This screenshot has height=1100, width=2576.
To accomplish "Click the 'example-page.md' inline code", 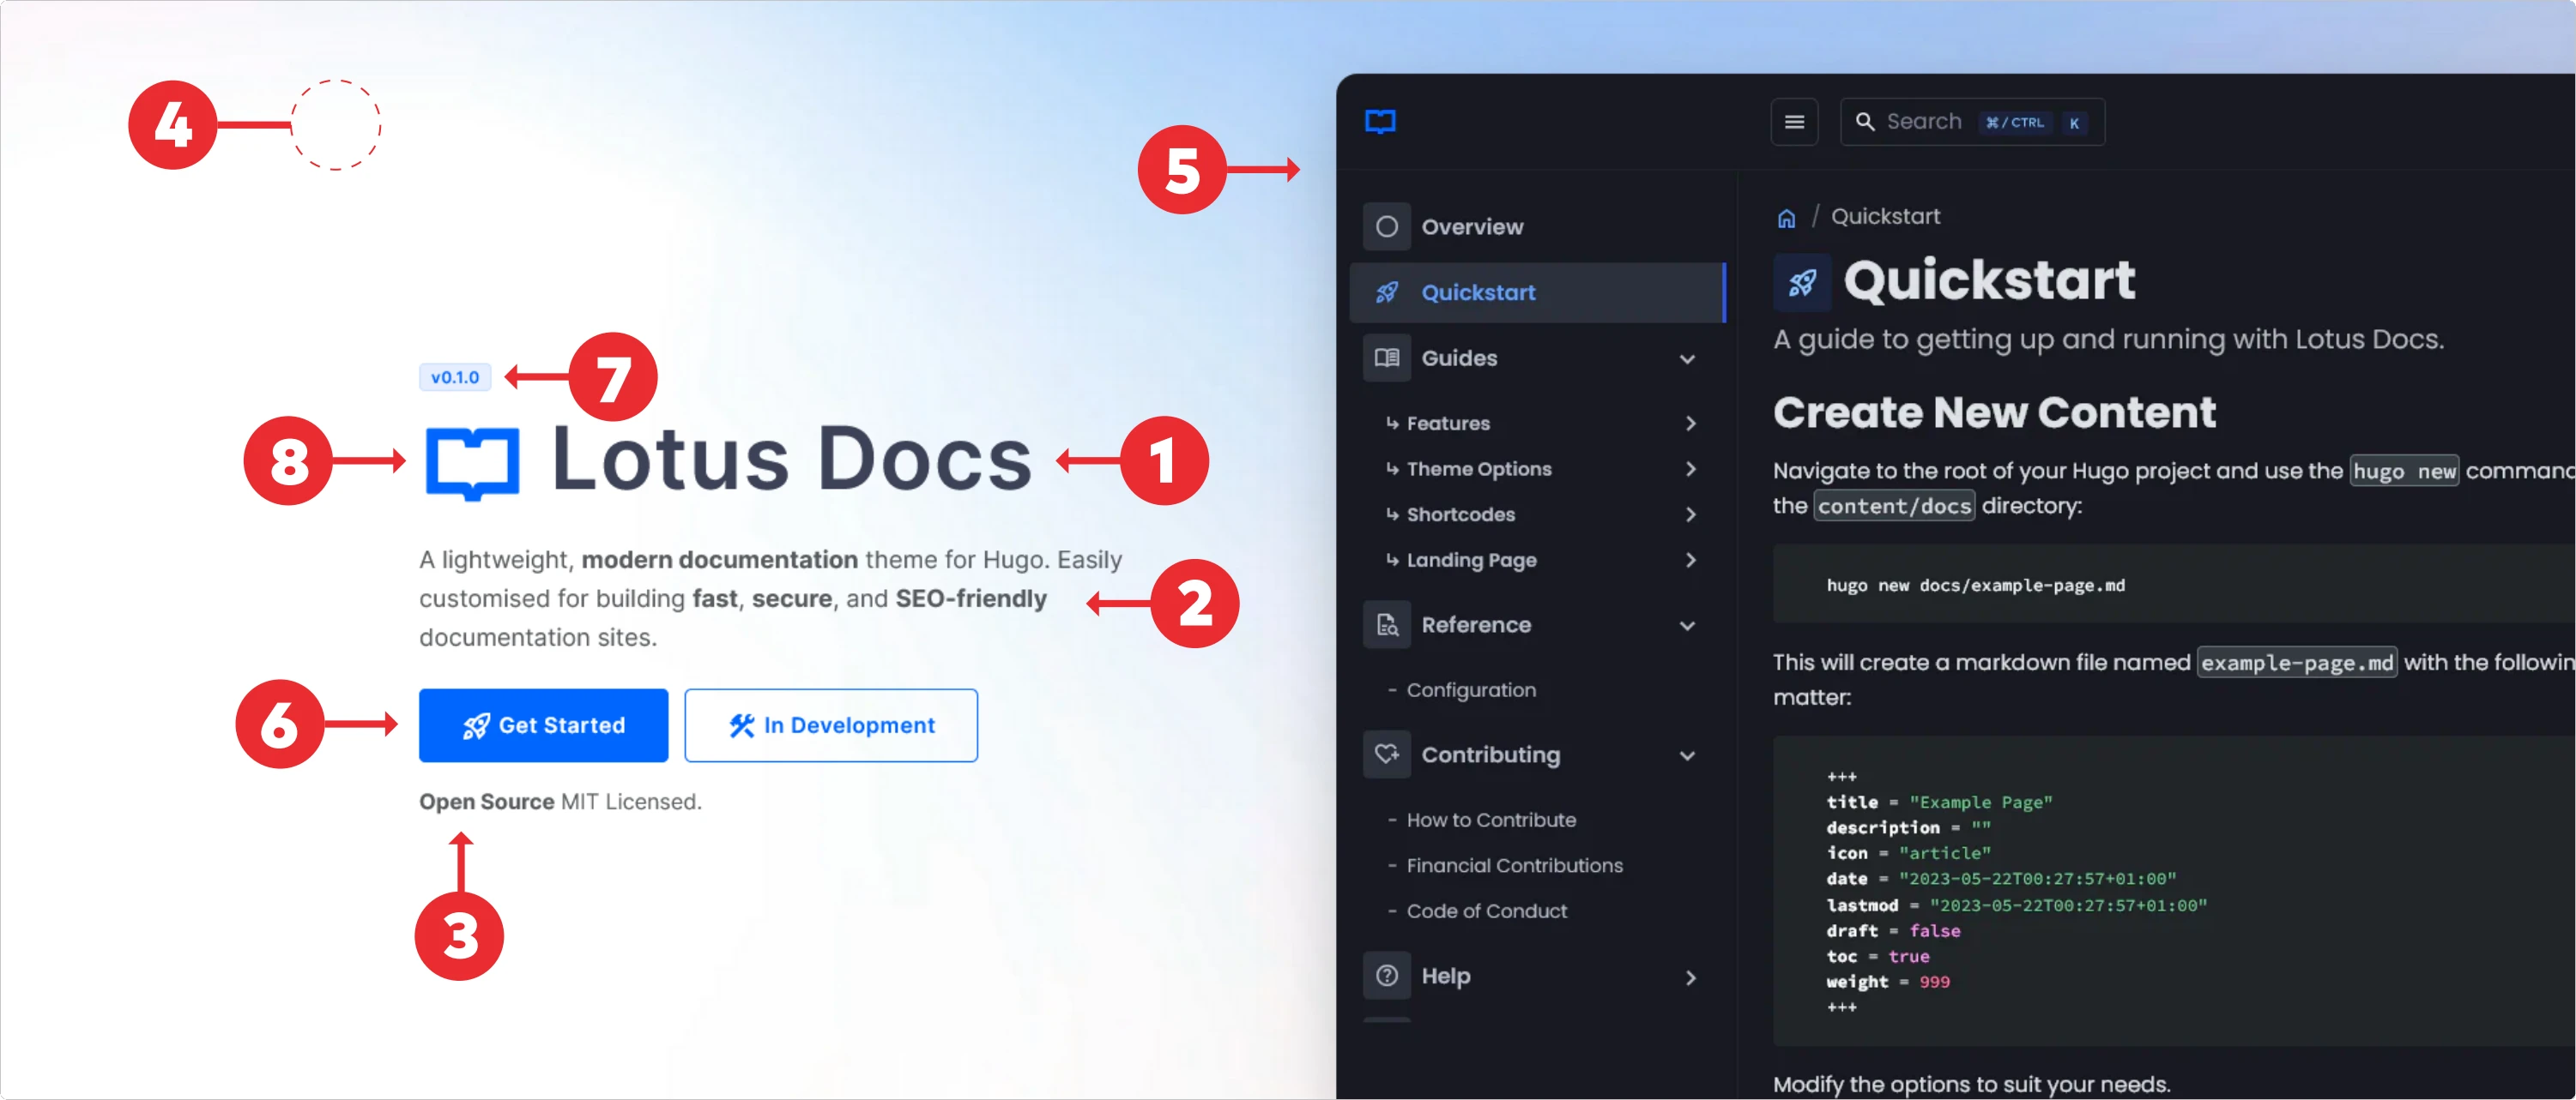I will tap(2297, 664).
